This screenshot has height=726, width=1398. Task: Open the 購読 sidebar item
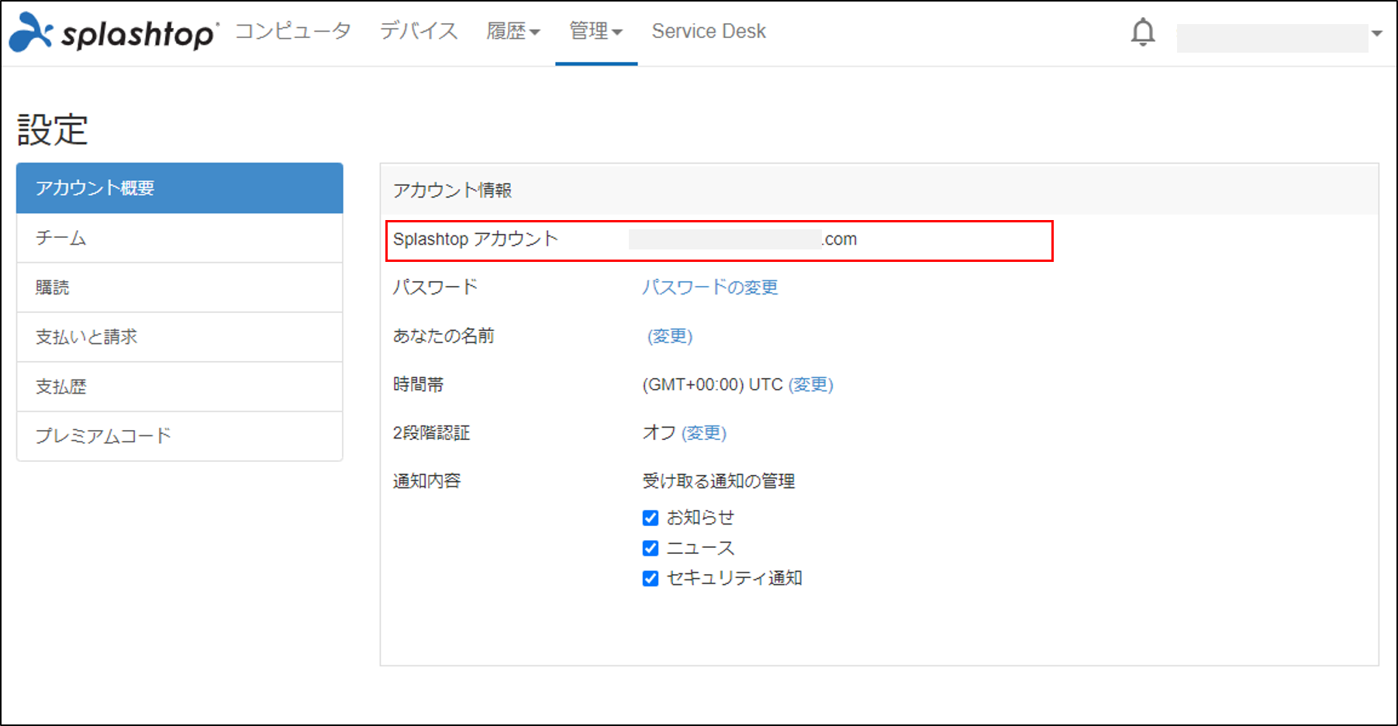pos(179,287)
